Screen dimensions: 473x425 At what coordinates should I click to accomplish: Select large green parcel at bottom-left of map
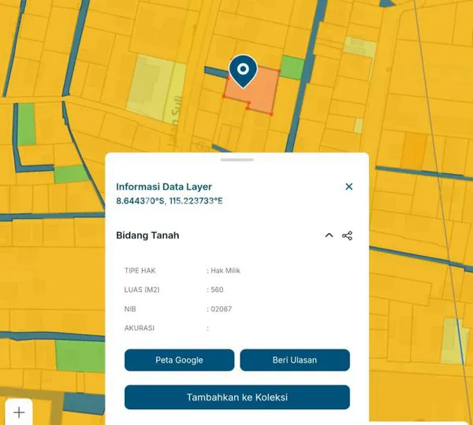pos(81,357)
